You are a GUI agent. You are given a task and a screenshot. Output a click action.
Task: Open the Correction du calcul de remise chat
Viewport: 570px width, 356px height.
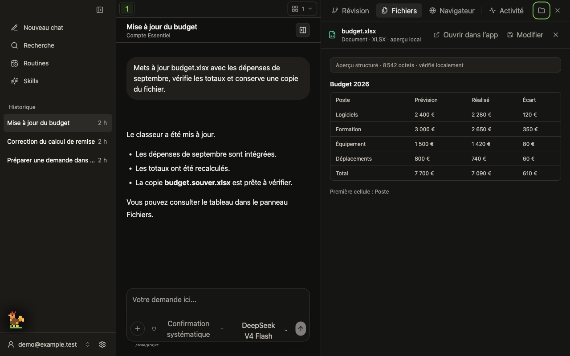(x=58, y=142)
